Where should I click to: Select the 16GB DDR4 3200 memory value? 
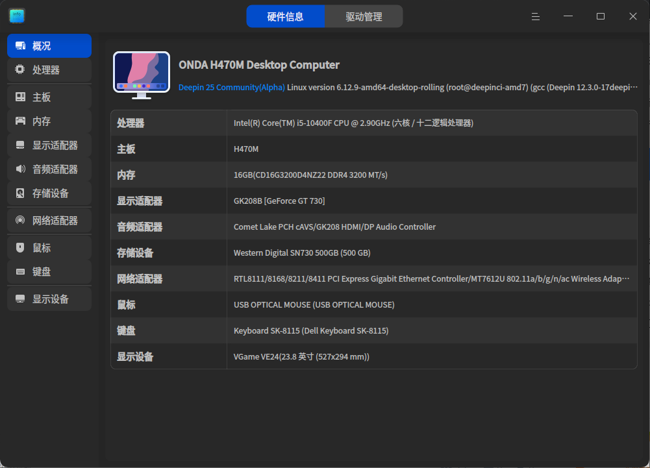point(310,175)
